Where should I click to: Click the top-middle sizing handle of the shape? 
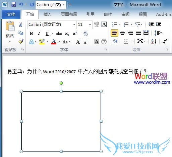pos(61,91)
